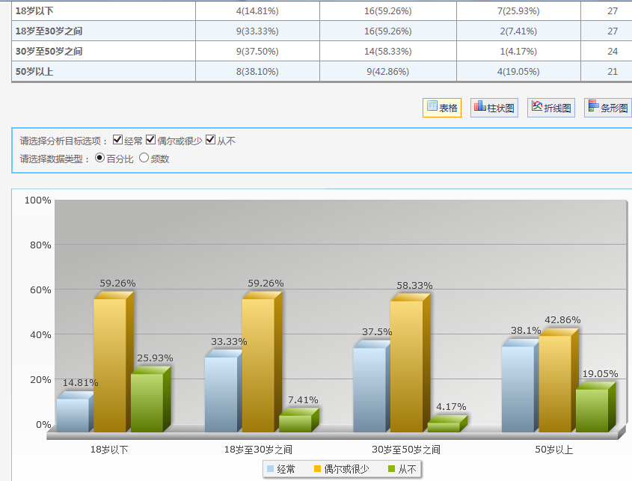Click the blue 经常 legend swatch
The width and height of the screenshot is (632, 481).
pos(270,469)
